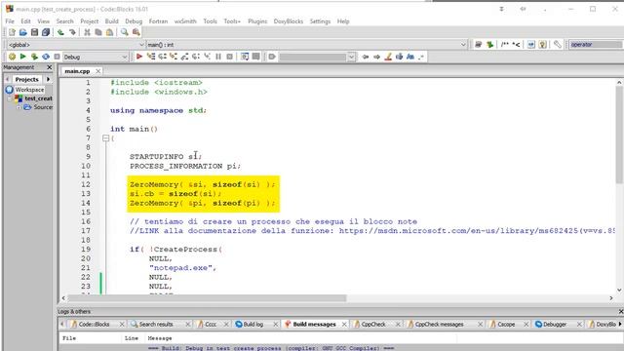Open the Settings menu

click(x=320, y=21)
